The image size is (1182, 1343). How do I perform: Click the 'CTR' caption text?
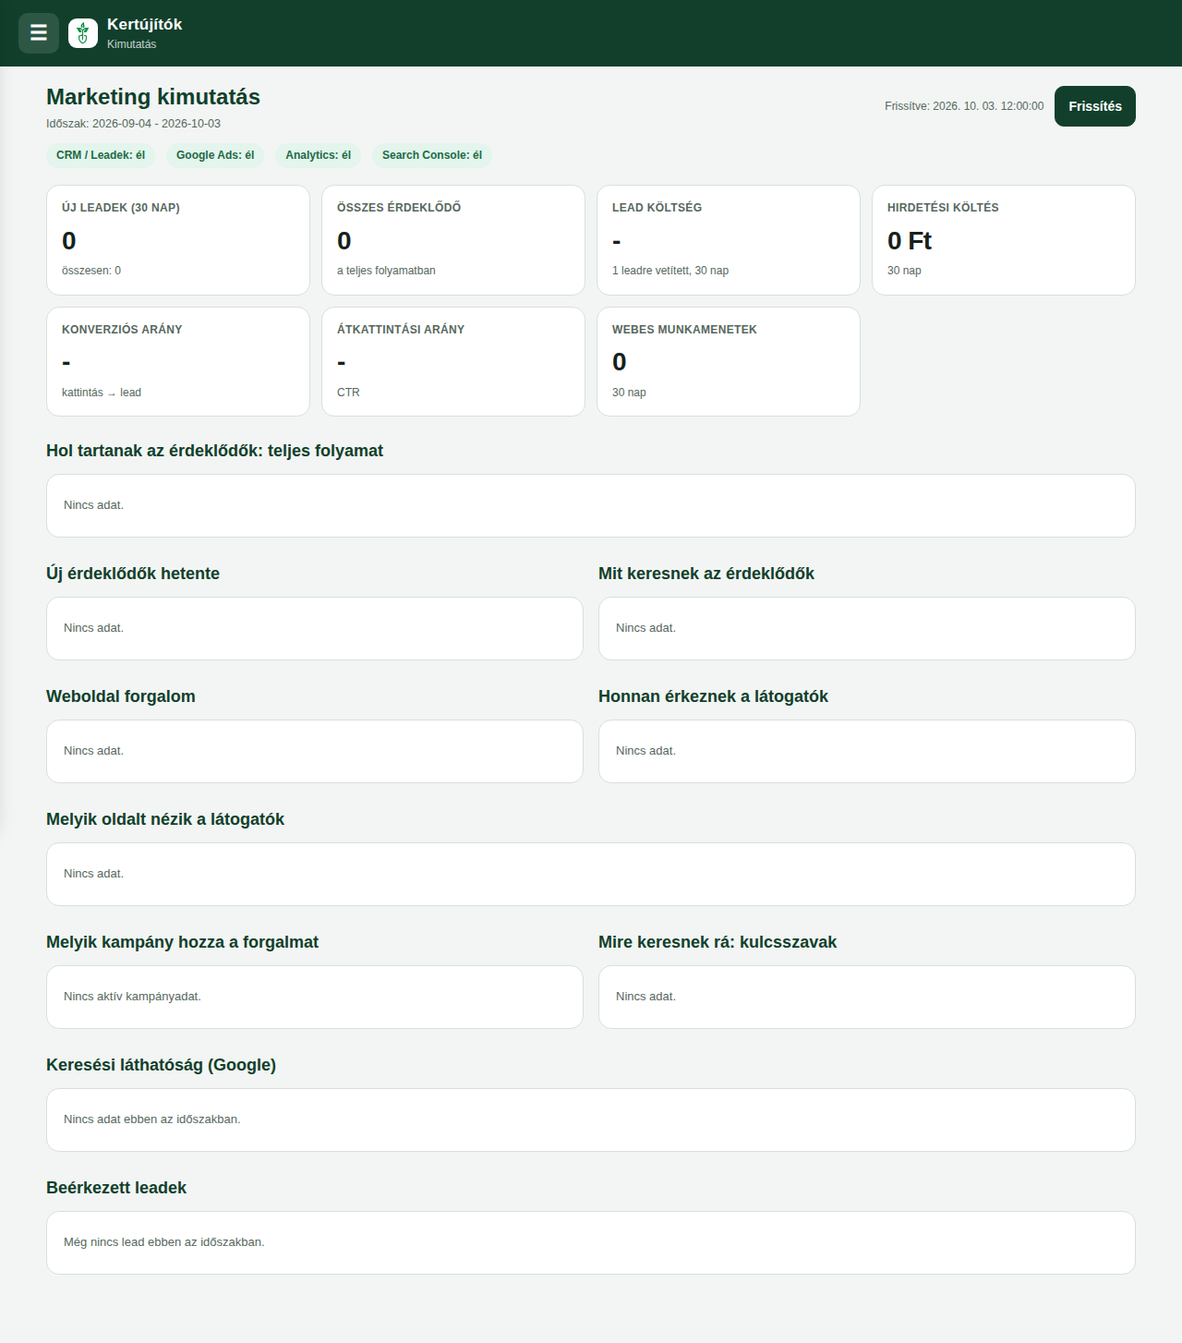coord(348,393)
